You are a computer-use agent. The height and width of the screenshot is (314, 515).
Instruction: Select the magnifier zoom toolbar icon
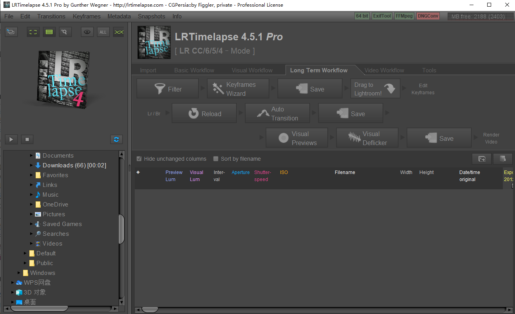coord(65,32)
